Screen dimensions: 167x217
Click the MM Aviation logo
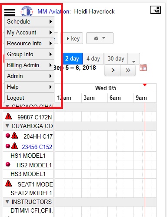(27, 11)
